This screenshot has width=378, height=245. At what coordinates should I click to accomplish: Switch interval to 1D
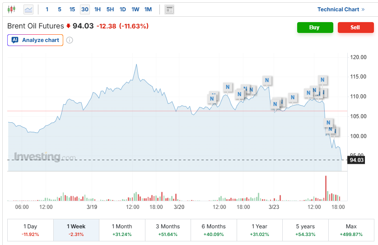click(x=122, y=9)
